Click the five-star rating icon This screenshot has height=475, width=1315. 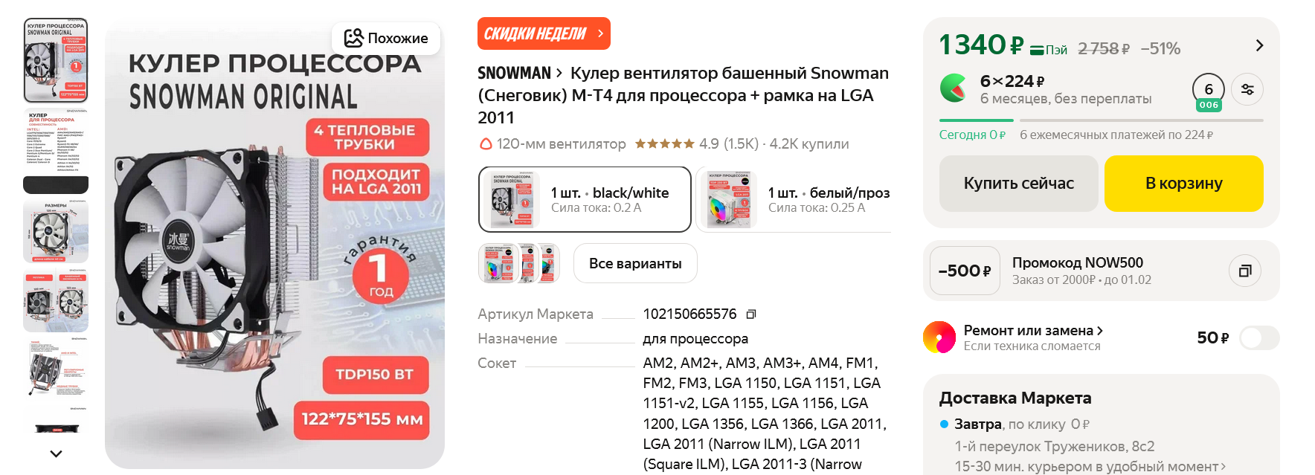tap(664, 143)
